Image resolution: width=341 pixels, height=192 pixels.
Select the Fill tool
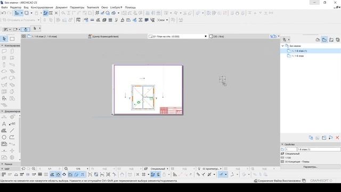tap(4, 131)
